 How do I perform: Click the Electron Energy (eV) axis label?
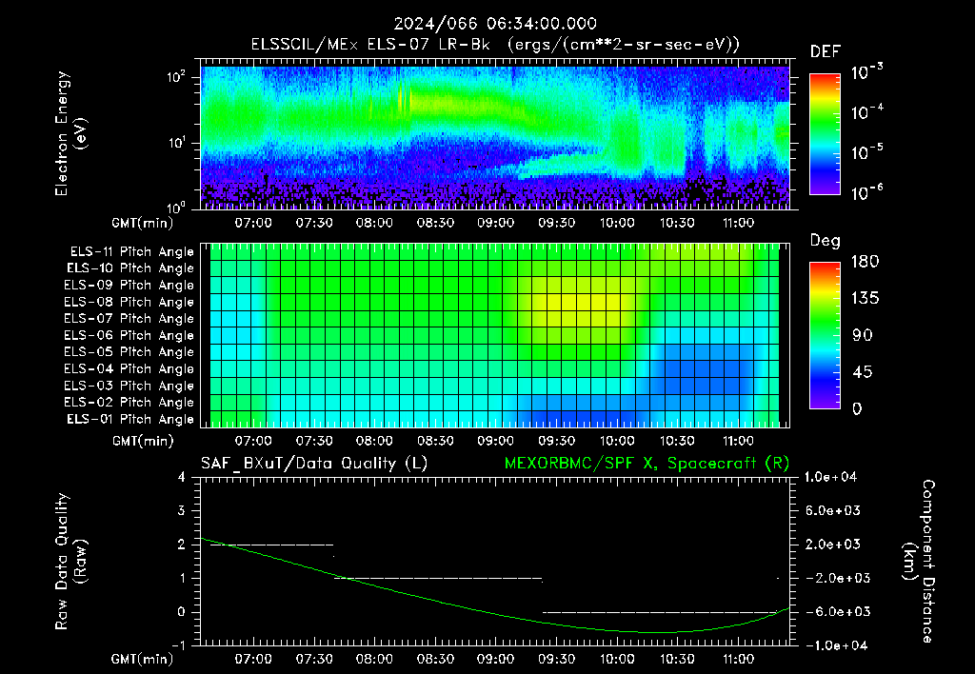(70, 133)
